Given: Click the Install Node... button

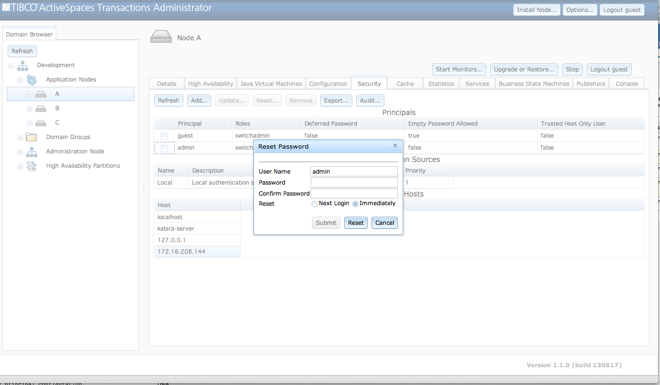Looking at the screenshot, I should tap(536, 10).
